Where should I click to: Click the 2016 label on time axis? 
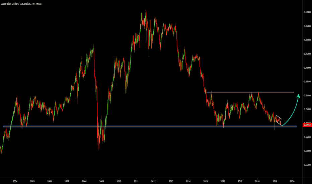click(223, 181)
